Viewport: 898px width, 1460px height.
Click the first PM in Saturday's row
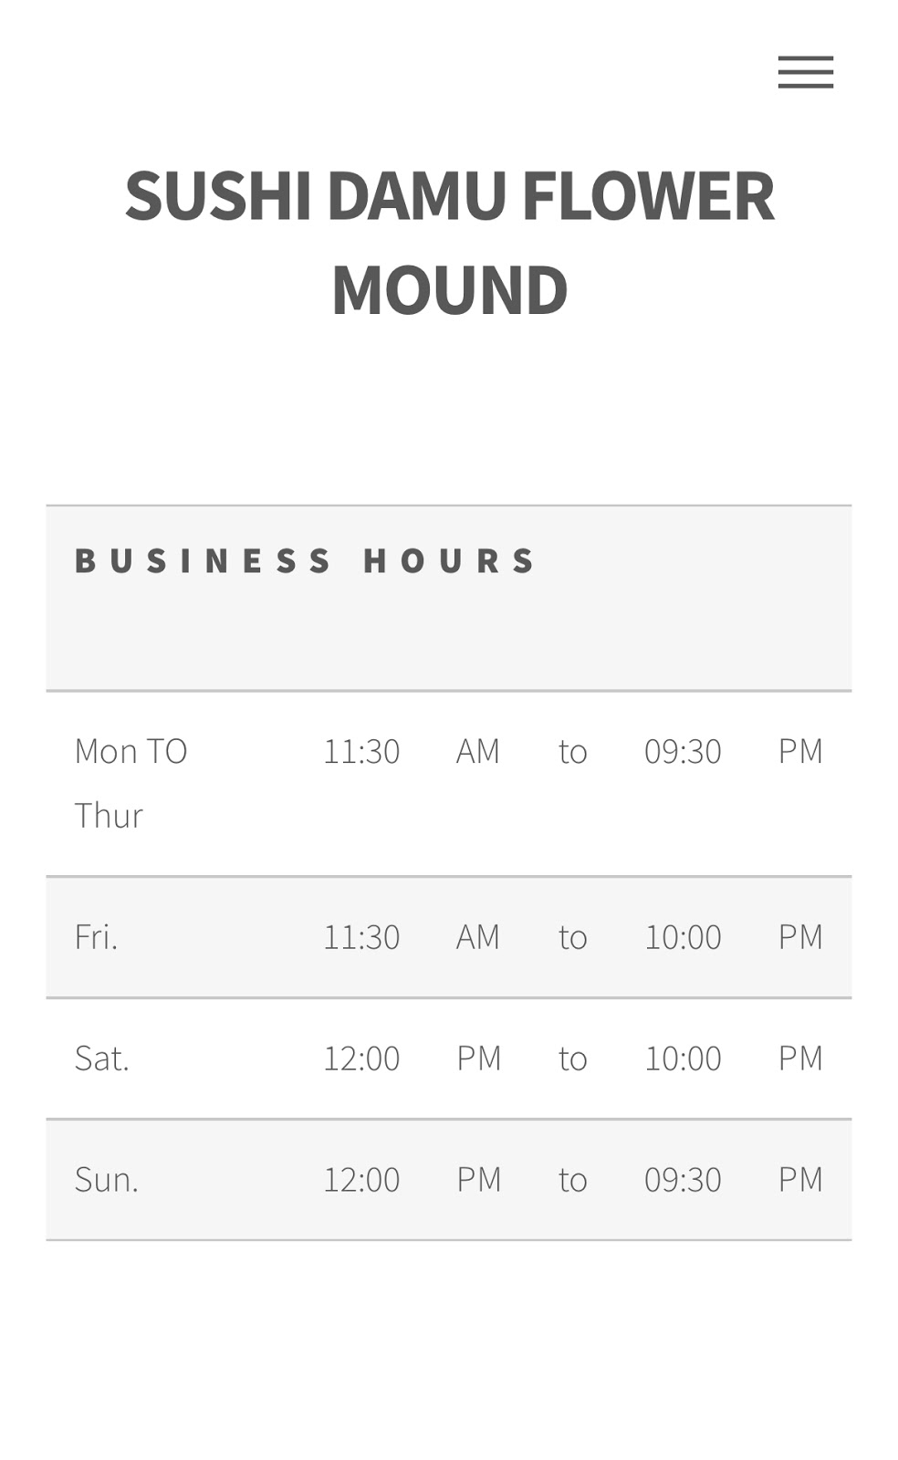(x=479, y=1058)
